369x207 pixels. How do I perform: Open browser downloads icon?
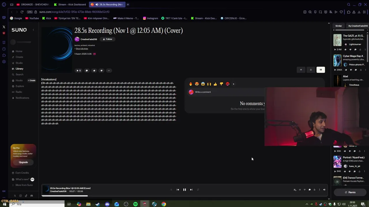[359, 12]
